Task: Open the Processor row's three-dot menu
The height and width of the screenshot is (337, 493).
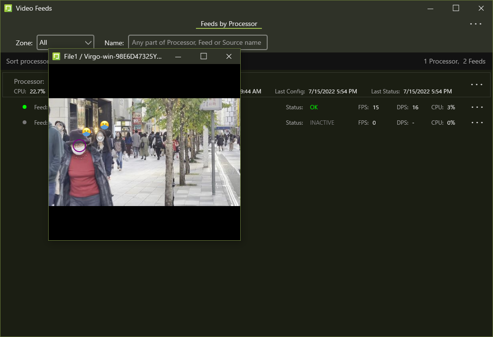Action: click(477, 85)
